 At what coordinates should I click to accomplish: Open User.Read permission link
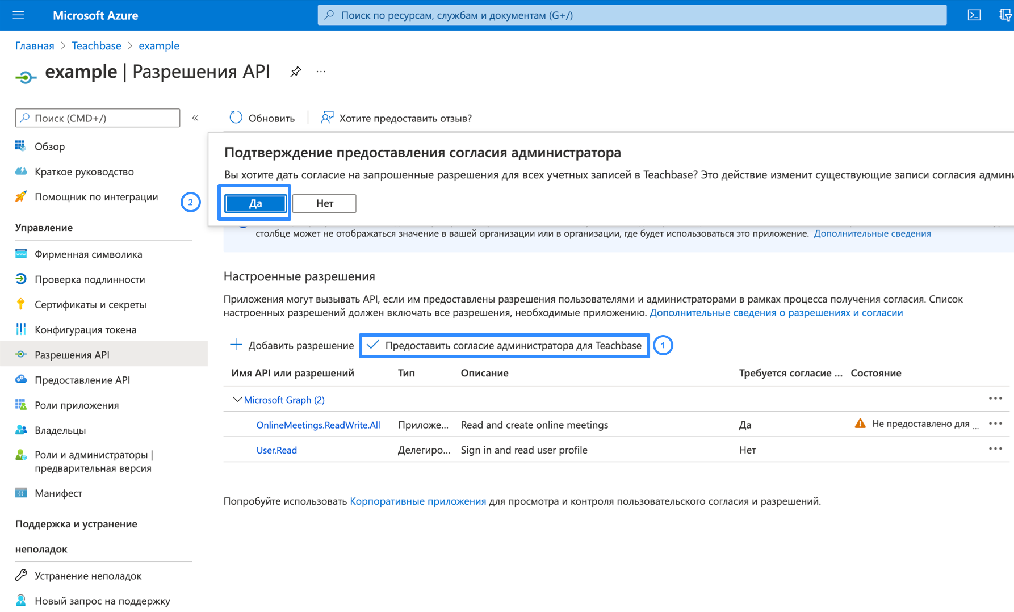[x=276, y=450]
